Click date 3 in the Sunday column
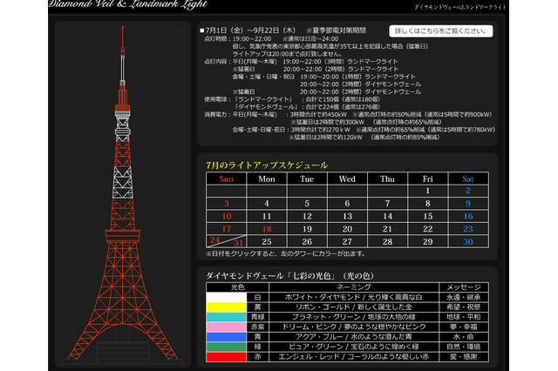The height and width of the screenshot is (371, 558). coord(227,204)
